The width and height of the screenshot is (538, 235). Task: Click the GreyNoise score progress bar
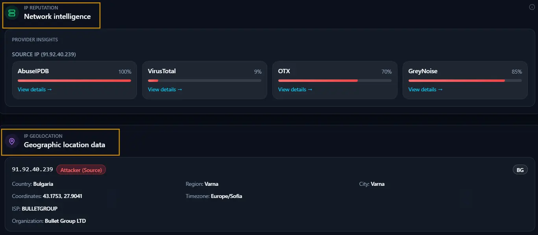(465, 81)
